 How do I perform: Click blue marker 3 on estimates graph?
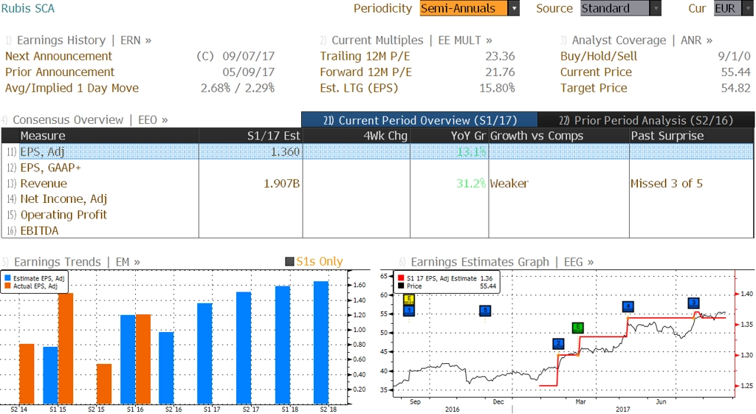click(x=693, y=303)
